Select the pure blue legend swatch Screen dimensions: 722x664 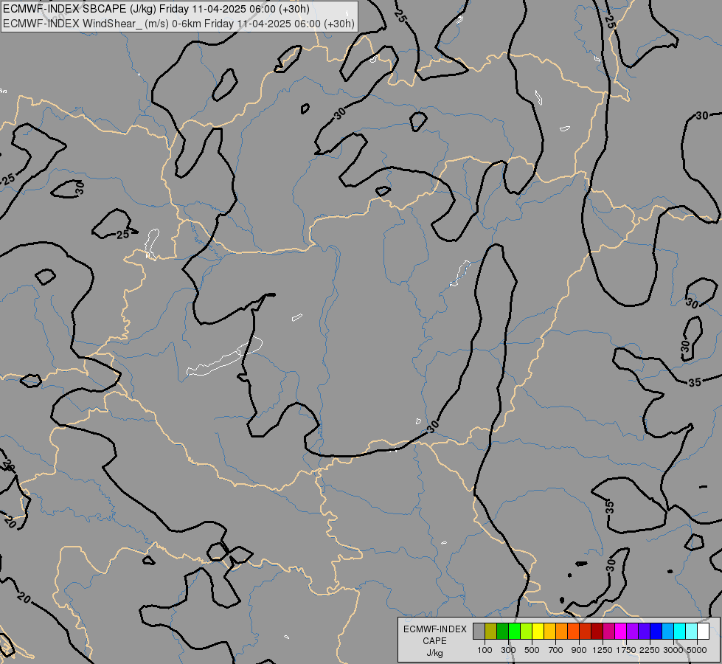[656, 631]
